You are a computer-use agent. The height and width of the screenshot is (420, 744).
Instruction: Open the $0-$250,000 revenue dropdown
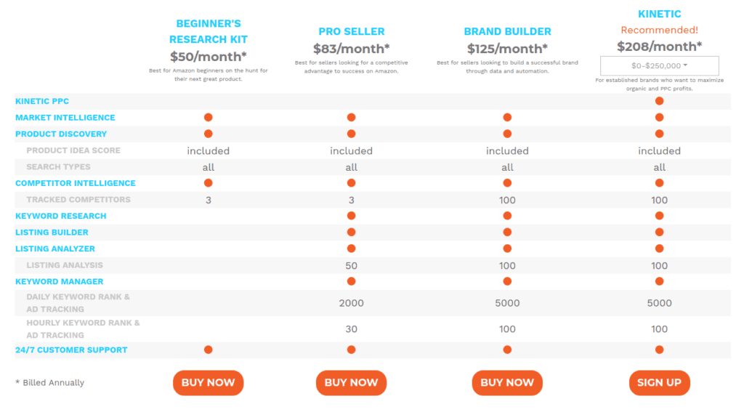(x=659, y=65)
